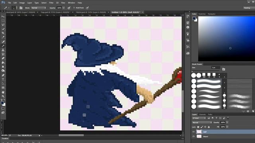
Task: Open the History panel icon
Action: (188, 16)
